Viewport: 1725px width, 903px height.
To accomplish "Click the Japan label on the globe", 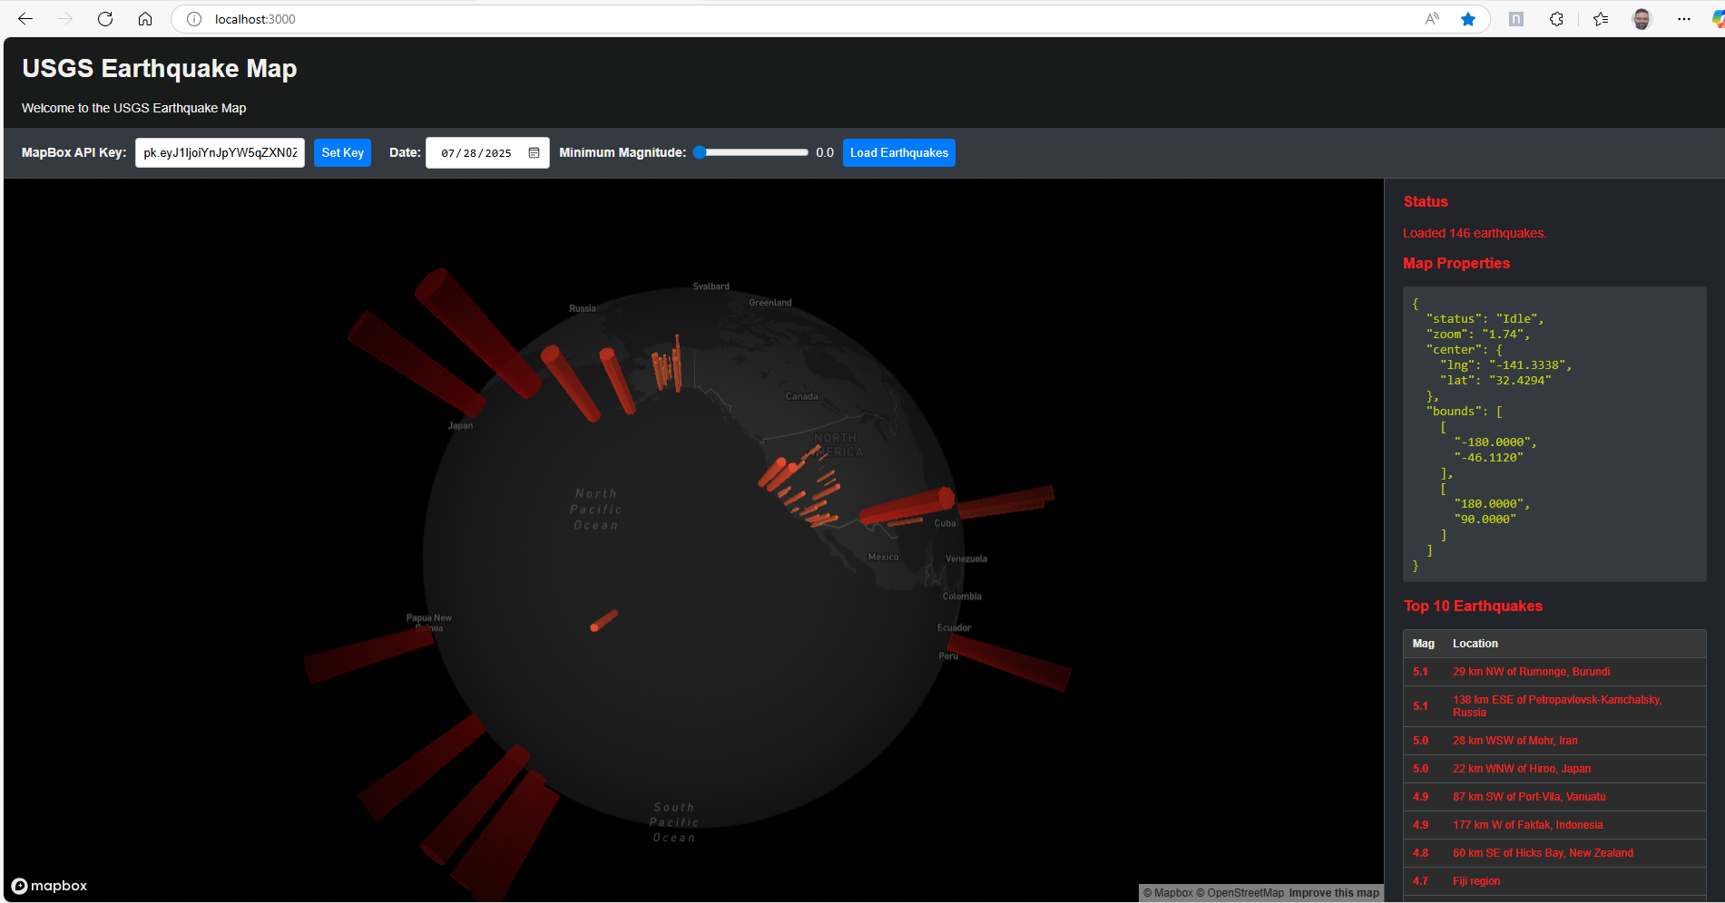I will tap(460, 425).
